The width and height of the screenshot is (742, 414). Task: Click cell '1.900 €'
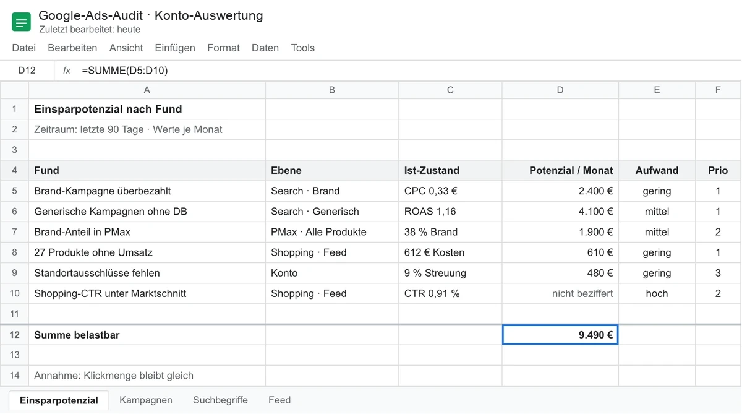(x=560, y=232)
